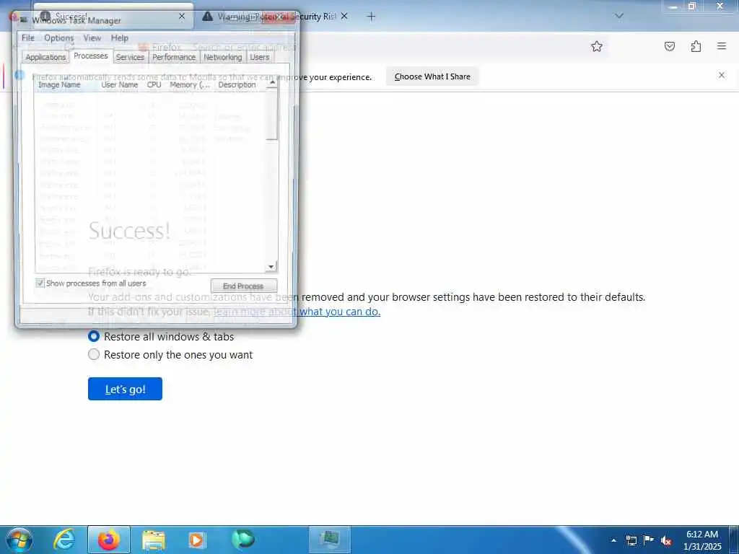Image resolution: width=739 pixels, height=554 pixels.
Task: Click the Task Manager taskbar button
Action: click(x=329, y=540)
